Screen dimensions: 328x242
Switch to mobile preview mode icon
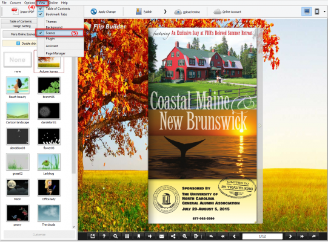coord(317,11)
